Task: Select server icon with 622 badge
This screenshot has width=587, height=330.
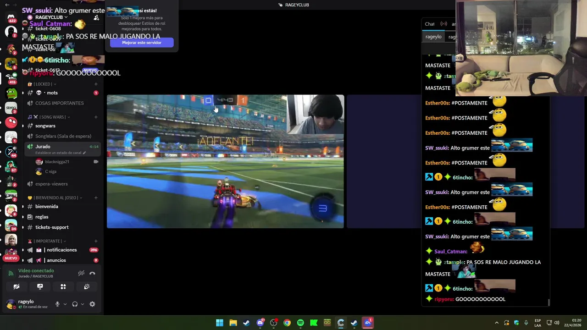Action: coord(11,17)
